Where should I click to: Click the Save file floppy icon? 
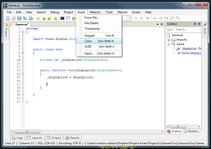[19, 18]
